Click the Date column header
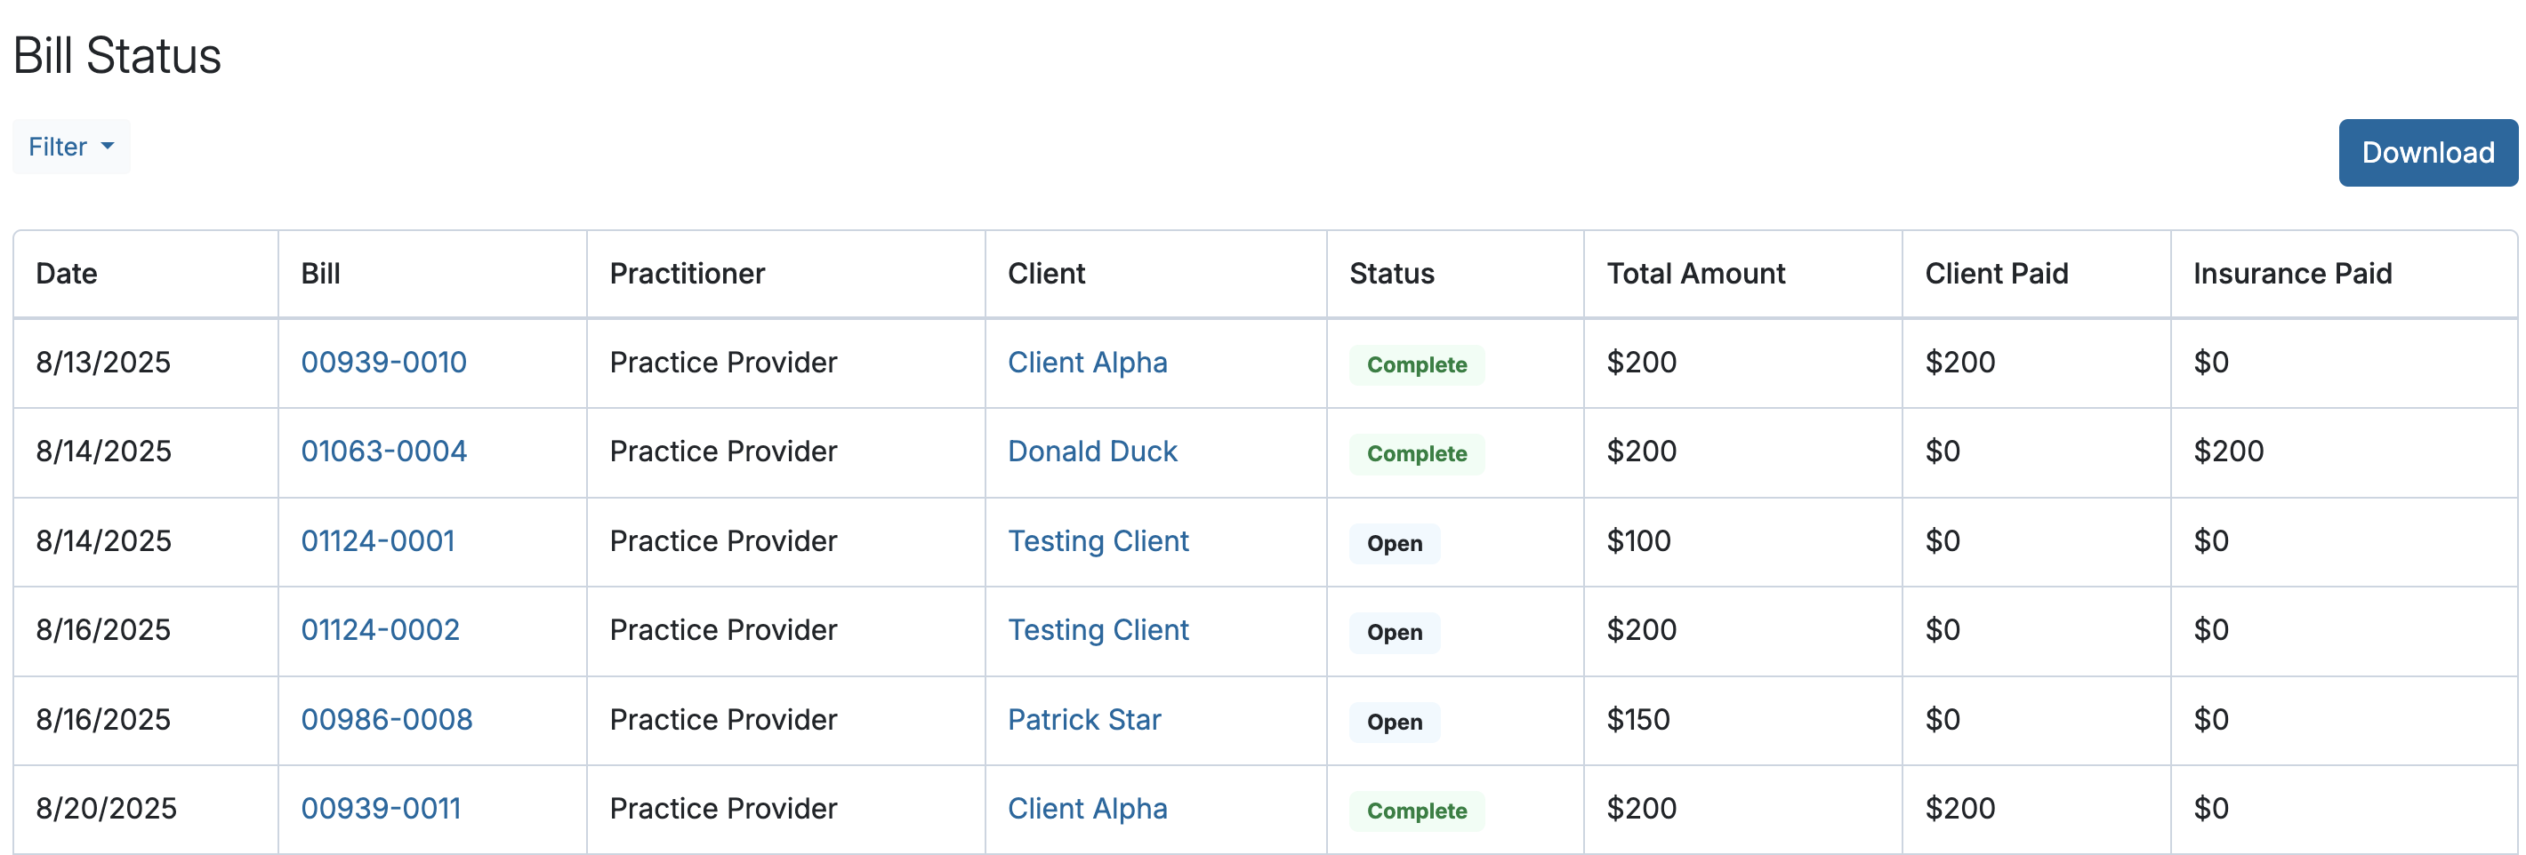This screenshot has height=855, width=2526. pos(67,273)
